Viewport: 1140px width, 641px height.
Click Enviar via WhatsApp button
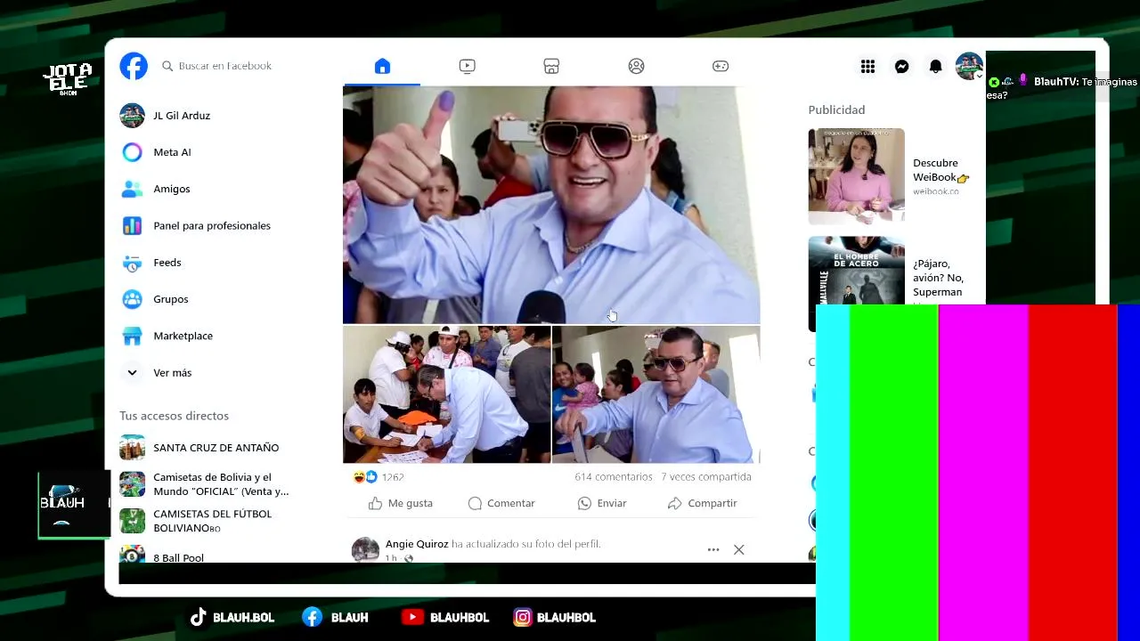pos(602,503)
